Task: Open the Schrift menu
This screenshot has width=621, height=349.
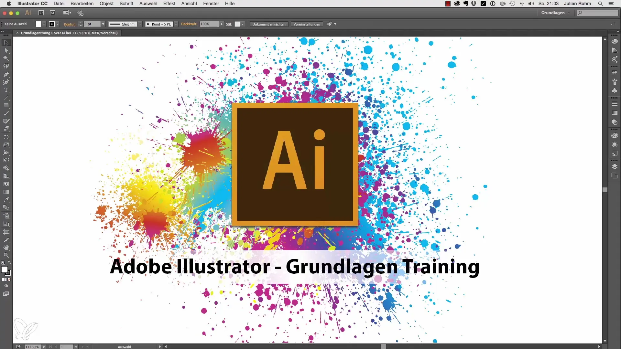Action: (126, 4)
